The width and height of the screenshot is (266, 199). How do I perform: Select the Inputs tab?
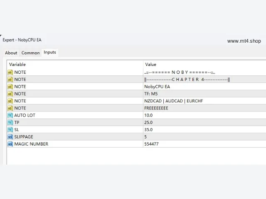tap(50, 52)
